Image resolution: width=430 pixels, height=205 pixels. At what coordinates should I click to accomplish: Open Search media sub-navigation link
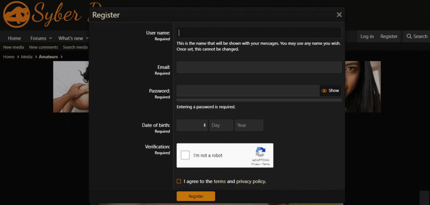pyautogui.click(x=75, y=47)
